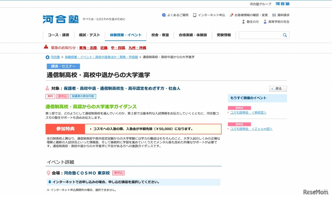Click the internet application device icon
Viewport: 332px width, 198px height.
195,15
